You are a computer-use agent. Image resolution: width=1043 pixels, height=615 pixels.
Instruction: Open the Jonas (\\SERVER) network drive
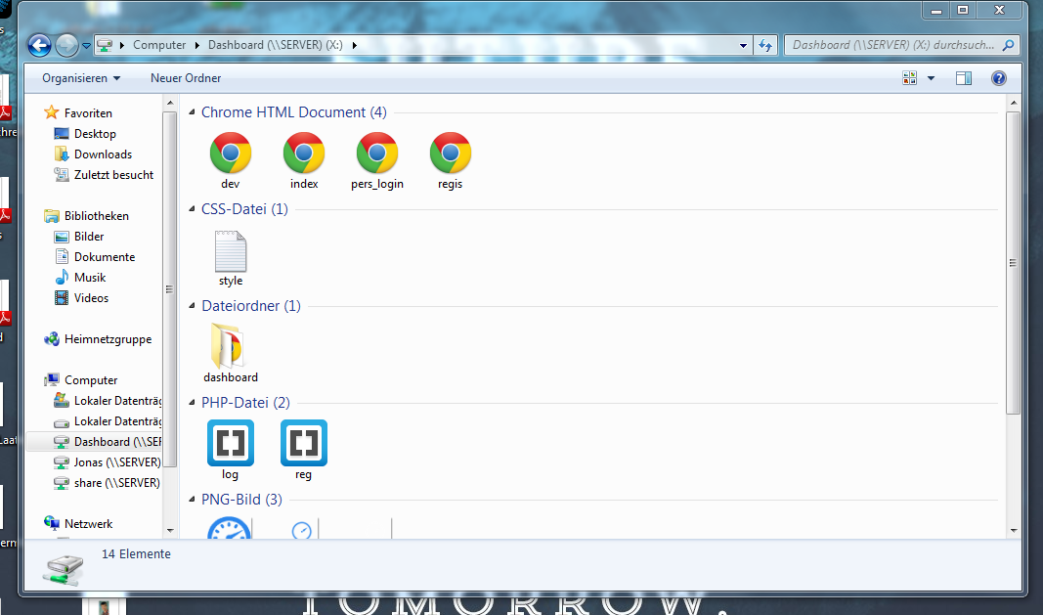click(107, 462)
